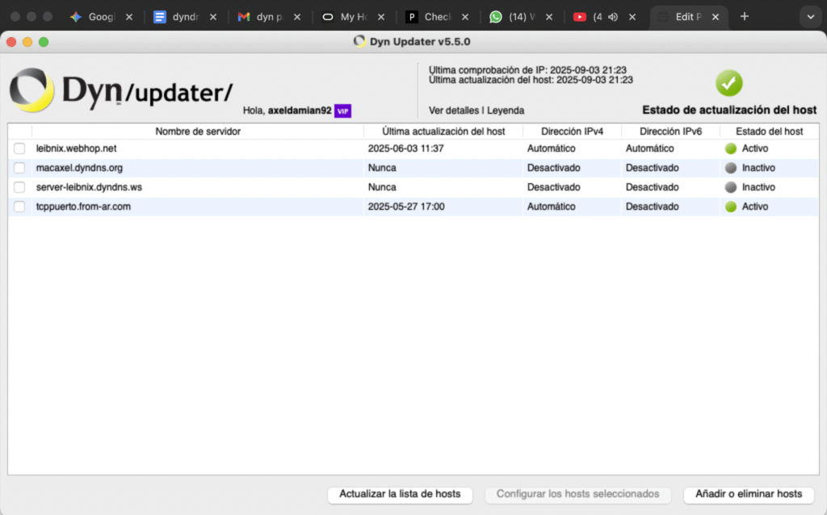Click the green status dot for tcppuerto.from-ar.com
The image size is (827, 515).
click(x=730, y=207)
